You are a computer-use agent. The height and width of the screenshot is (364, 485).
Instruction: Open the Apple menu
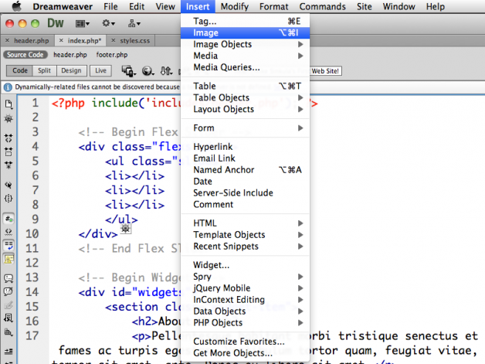(16, 6)
